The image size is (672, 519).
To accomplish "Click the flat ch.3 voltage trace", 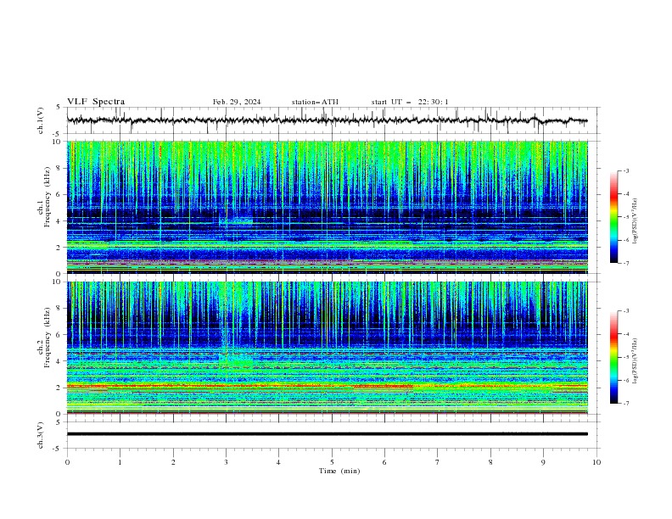I will (327, 434).
